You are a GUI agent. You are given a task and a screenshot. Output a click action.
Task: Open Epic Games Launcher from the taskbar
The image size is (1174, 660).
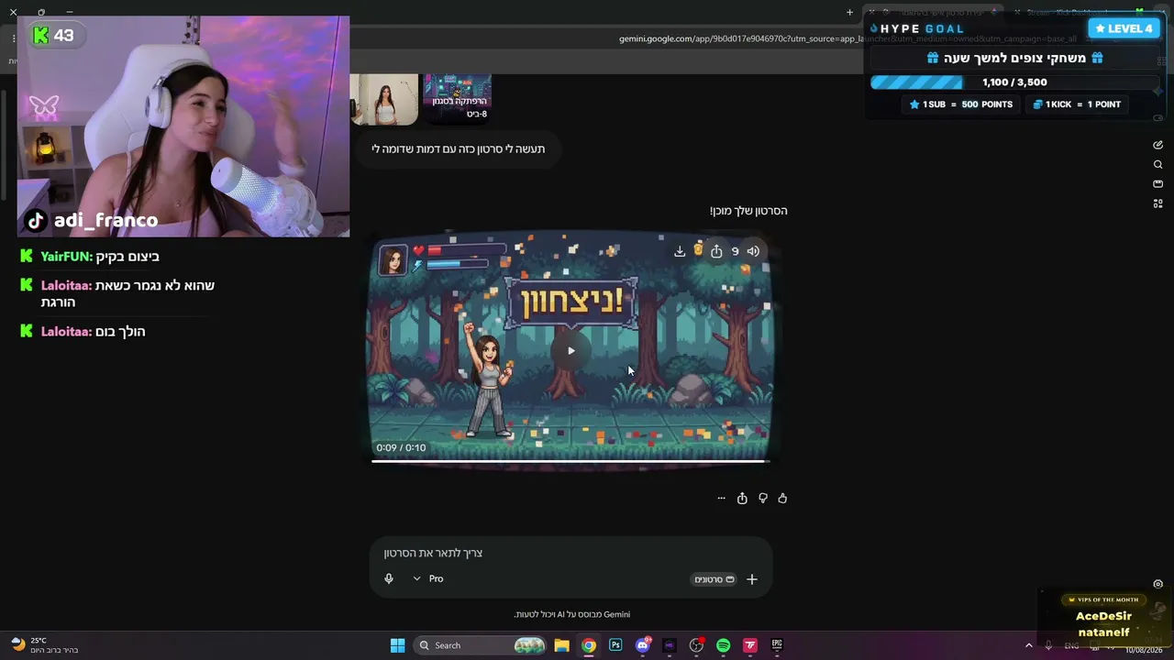click(x=777, y=645)
